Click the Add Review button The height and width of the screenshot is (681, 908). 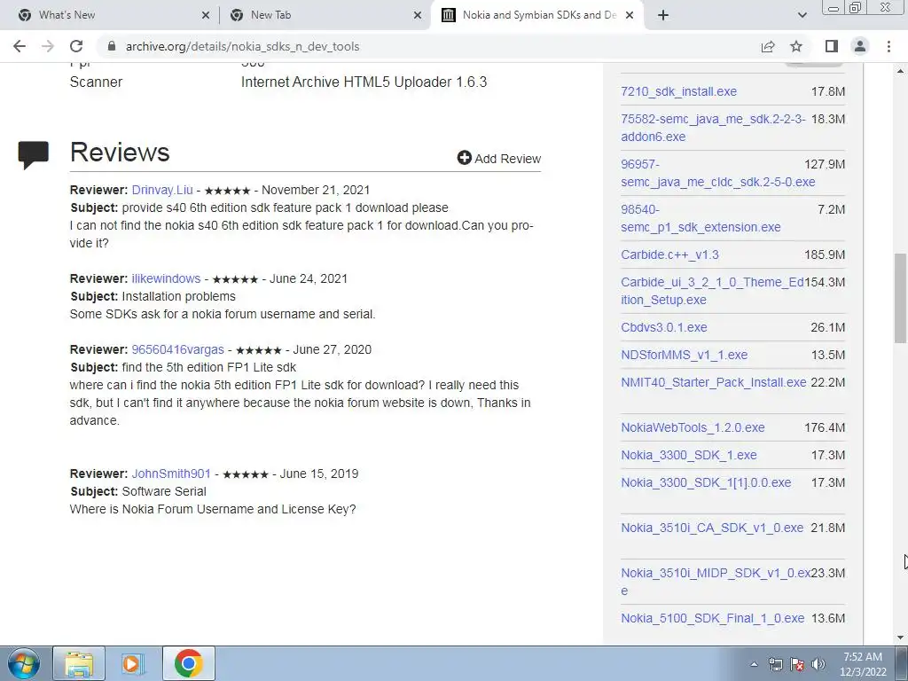498,158
